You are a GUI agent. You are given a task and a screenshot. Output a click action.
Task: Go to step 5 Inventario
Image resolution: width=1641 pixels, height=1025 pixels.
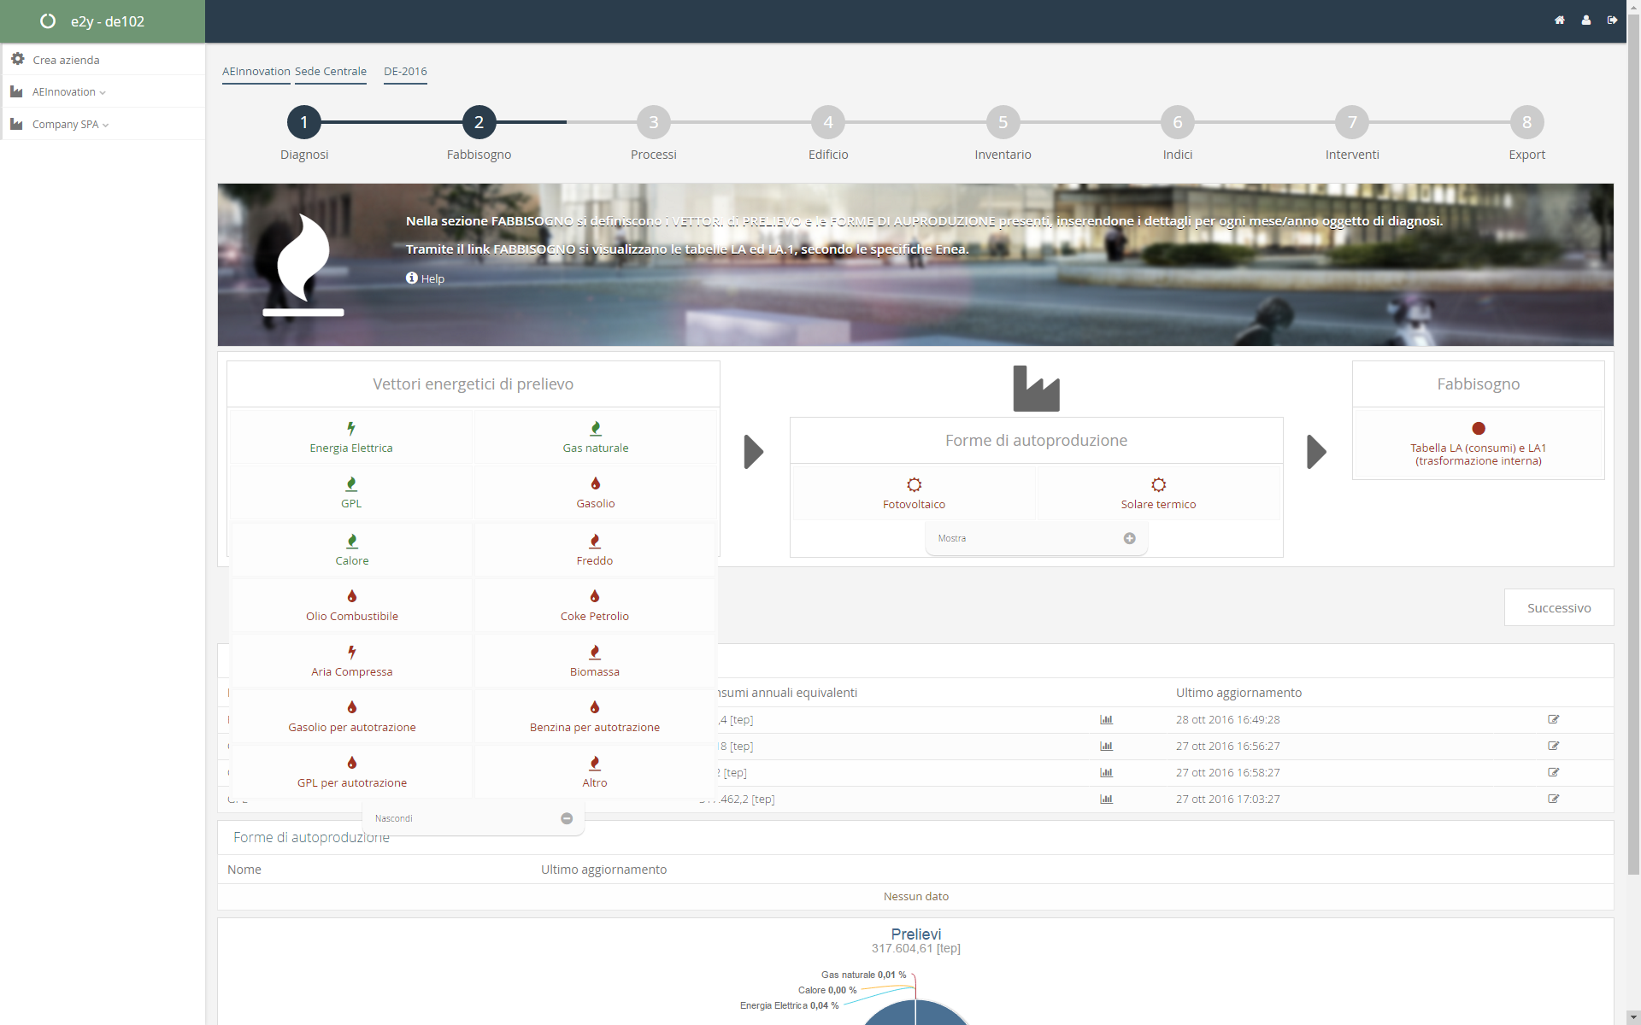pyautogui.click(x=1003, y=122)
